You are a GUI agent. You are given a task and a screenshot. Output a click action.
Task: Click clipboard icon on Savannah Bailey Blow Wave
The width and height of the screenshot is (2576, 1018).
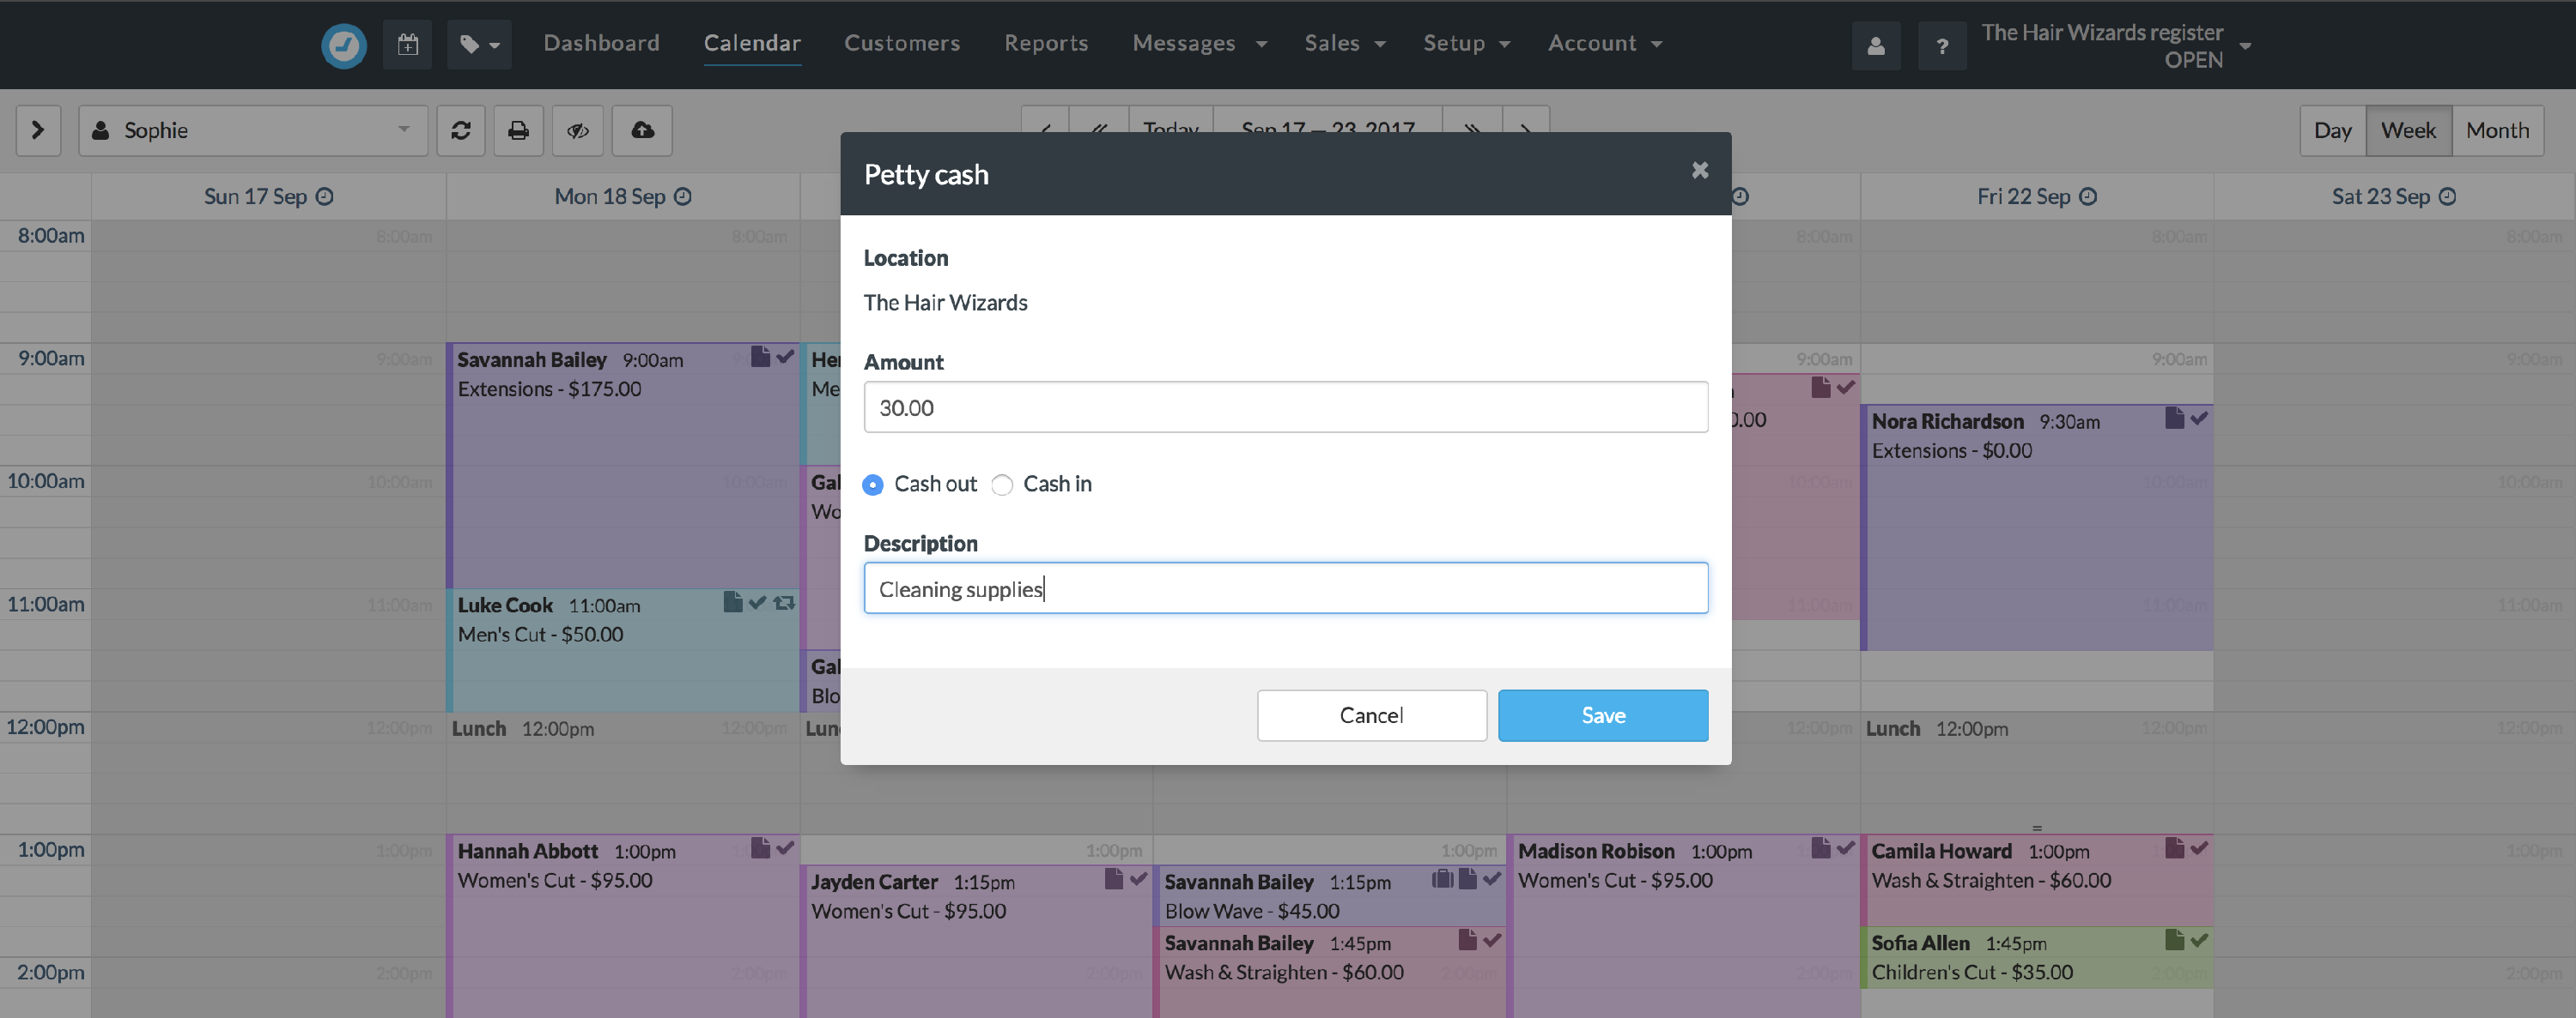tap(1442, 878)
